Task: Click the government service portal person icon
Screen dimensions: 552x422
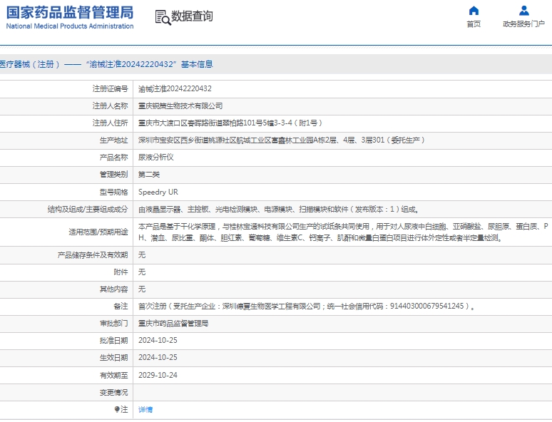Action: [x=524, y=11]
